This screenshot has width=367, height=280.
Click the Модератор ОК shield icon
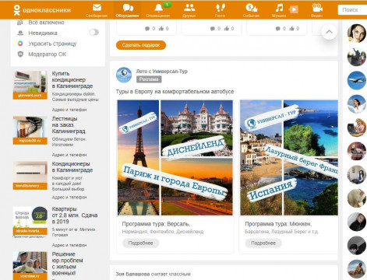(x=20, y=54)
